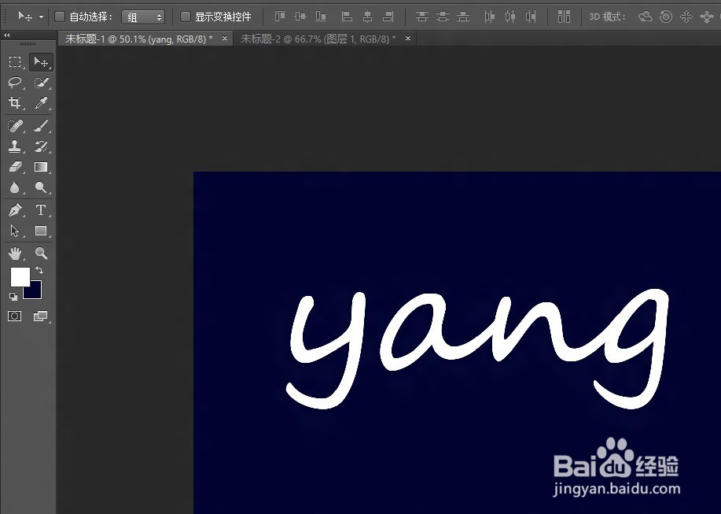The image size is (721, 514).
Task: Select the Crop tool
Action: point(15,102)
